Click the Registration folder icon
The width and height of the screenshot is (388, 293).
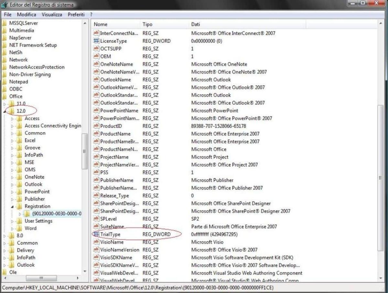point(19,206)
